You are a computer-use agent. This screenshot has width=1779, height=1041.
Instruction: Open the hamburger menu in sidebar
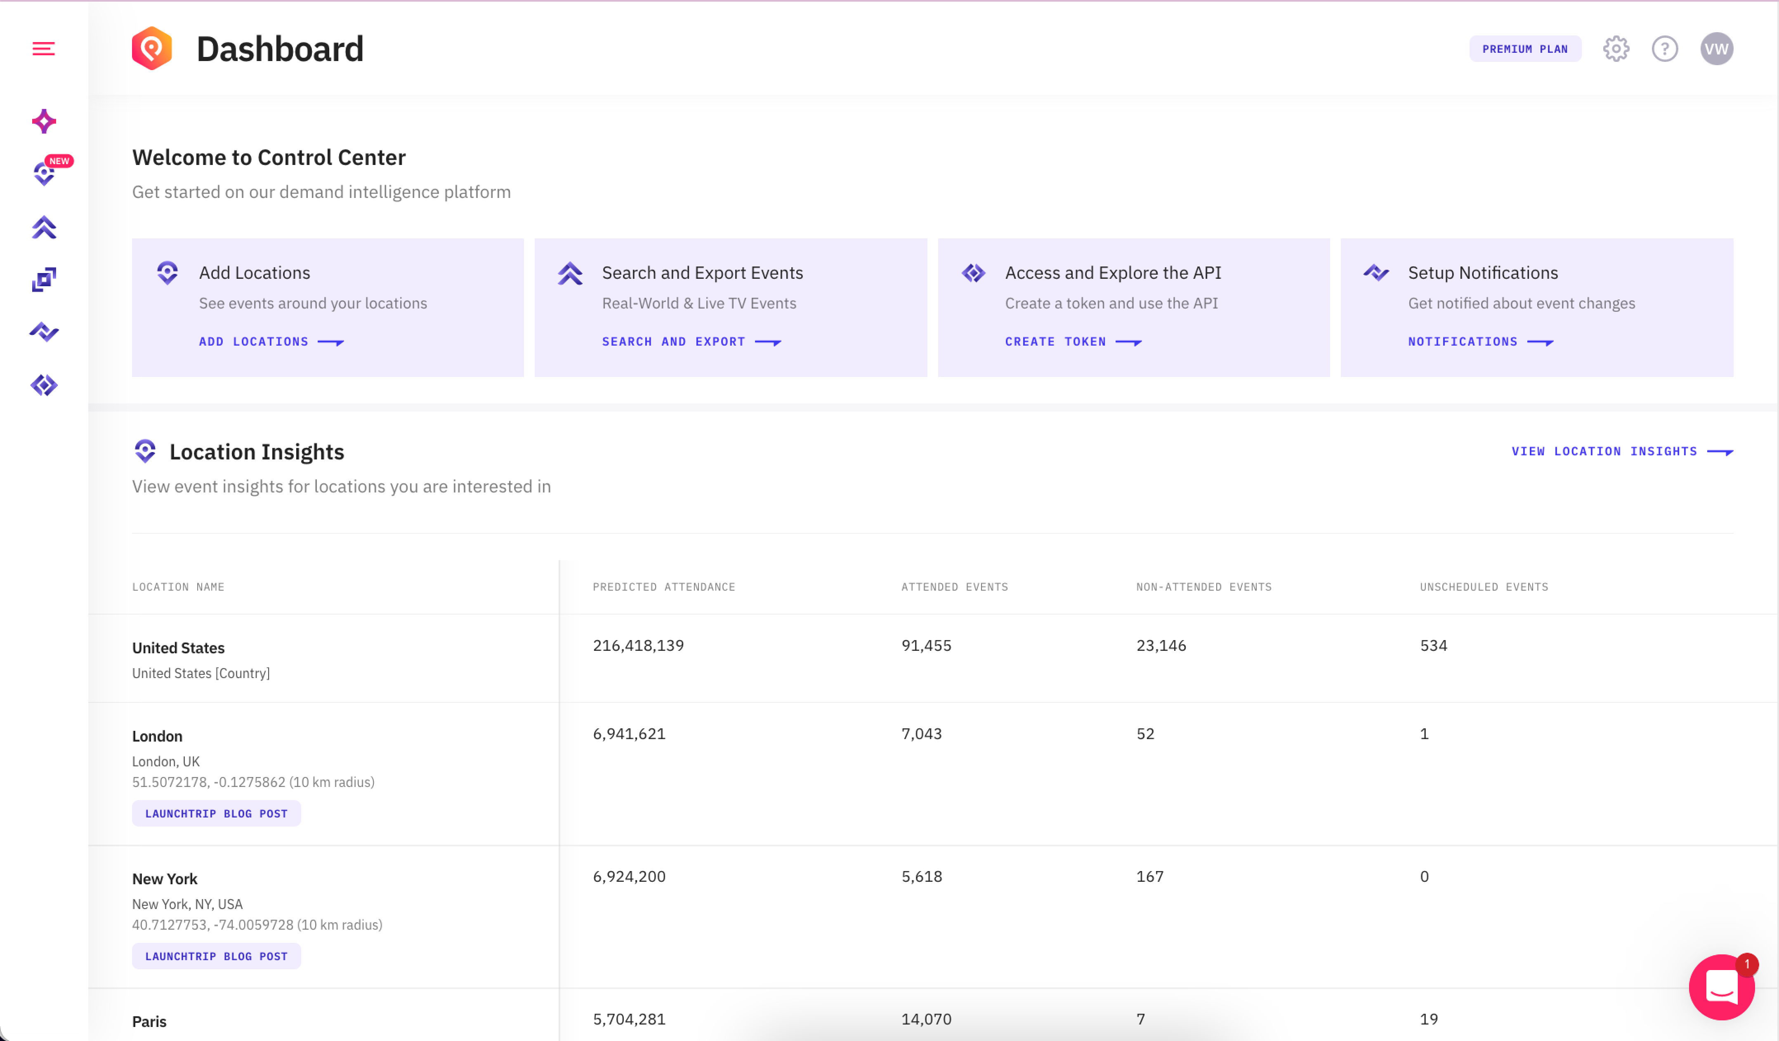click(44, 49)
